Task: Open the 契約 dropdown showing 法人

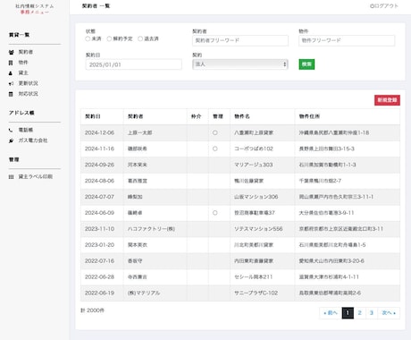Action: coord(240,64)
